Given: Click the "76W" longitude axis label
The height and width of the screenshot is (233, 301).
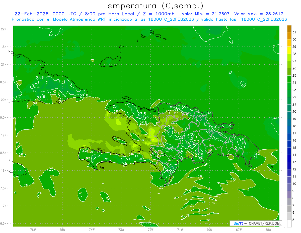Looking at the screenshot, I should pyautogui.click(x=33, y=229).
